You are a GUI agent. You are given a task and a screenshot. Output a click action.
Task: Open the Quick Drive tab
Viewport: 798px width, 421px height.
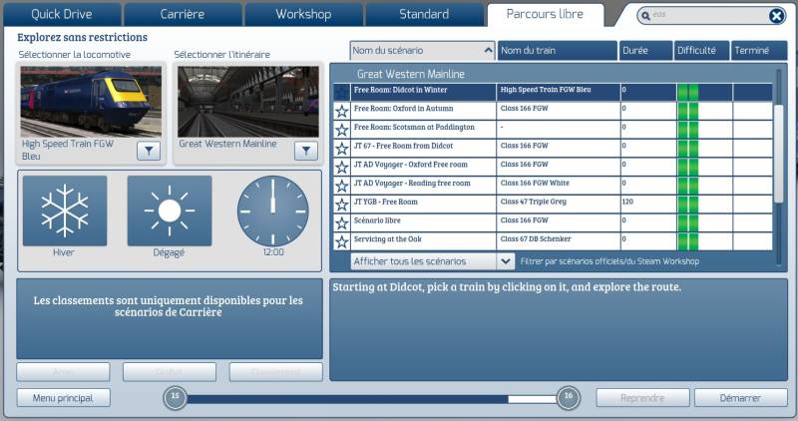coord(62,14)
